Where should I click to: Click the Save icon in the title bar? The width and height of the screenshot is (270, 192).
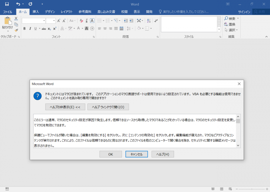tap(7, 4)
